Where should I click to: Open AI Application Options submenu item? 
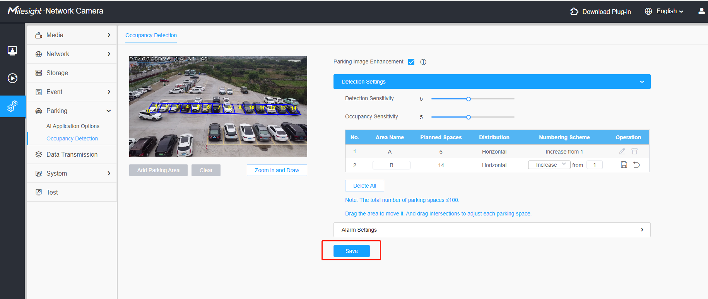tap(73, 126)
